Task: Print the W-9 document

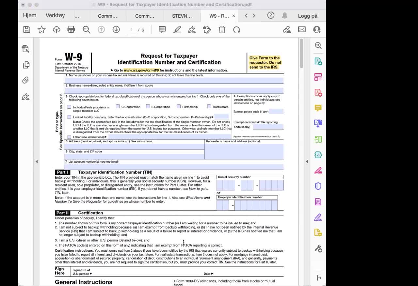Action: pyautogui.click(x=71, y=30)
